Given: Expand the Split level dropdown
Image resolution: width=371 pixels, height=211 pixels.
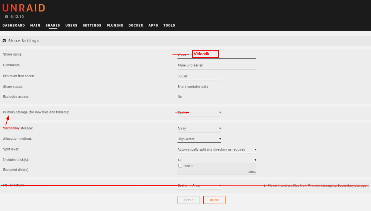Looking at the screenshot, I should (217, 149).
